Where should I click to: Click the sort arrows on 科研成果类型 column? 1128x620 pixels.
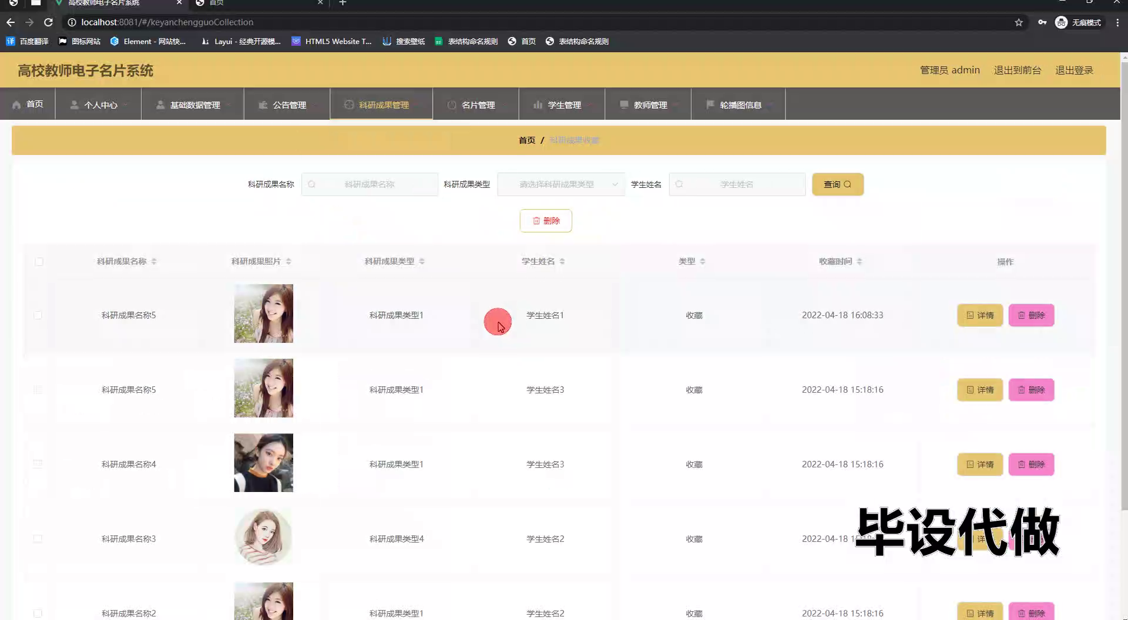click(422, 261)
